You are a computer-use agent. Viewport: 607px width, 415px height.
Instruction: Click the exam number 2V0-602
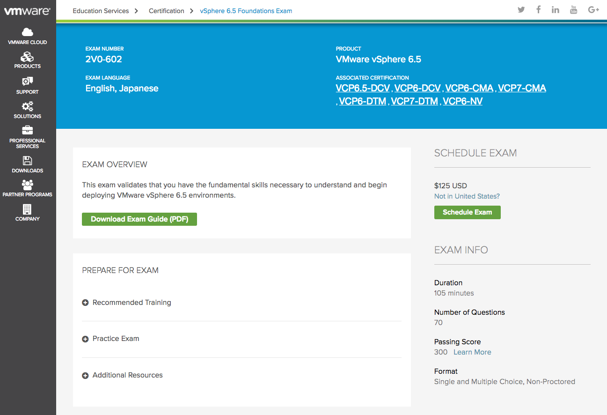[103, 59]
